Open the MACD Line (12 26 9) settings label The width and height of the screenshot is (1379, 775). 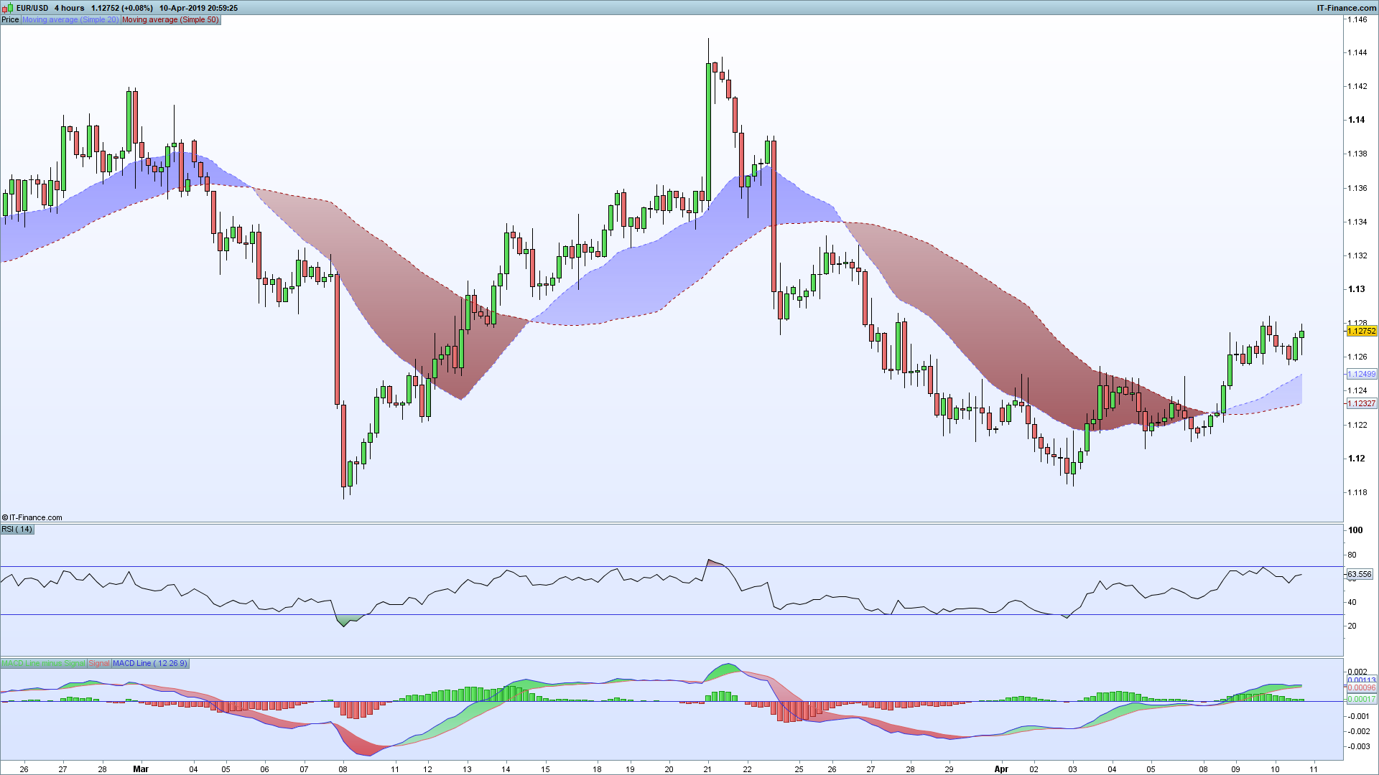[149, 663]
